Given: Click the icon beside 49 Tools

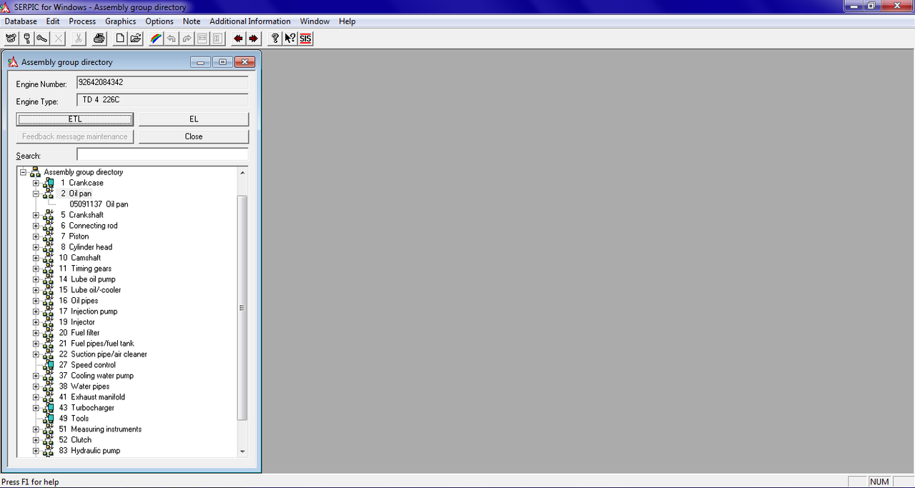Looking at the screenshot, I should (x=49, y=419).
